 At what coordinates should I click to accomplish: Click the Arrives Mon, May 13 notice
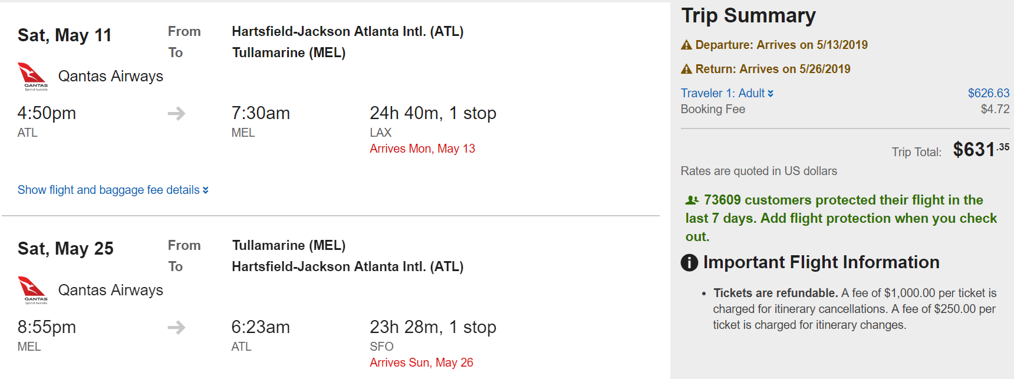click(422, 149)
